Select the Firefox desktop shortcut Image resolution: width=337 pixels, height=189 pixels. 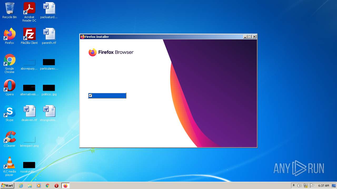pos(9,36)
